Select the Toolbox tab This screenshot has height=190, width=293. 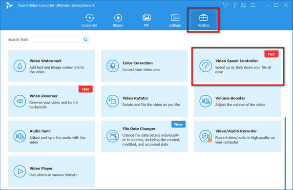(x=204, y=21)
